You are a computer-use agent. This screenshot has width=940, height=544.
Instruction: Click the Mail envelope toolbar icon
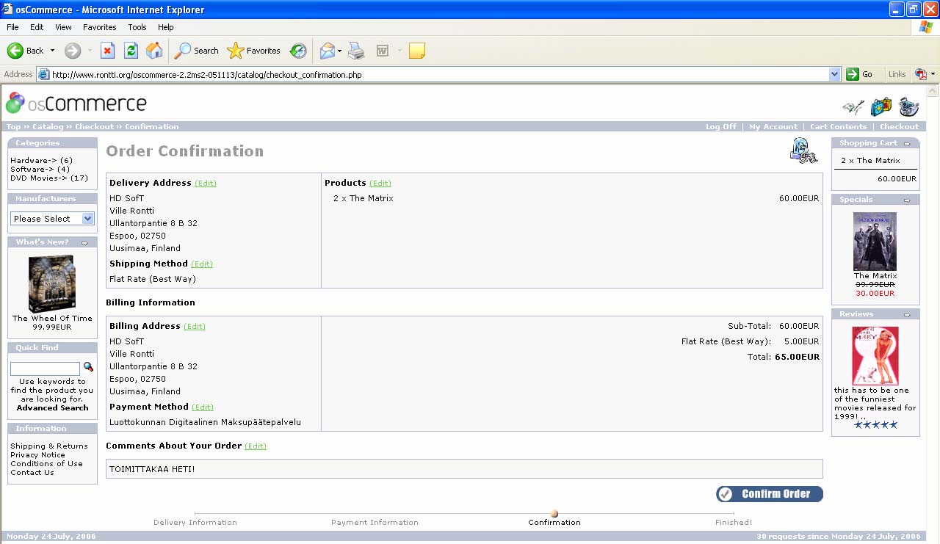click(x=327, y=51)
